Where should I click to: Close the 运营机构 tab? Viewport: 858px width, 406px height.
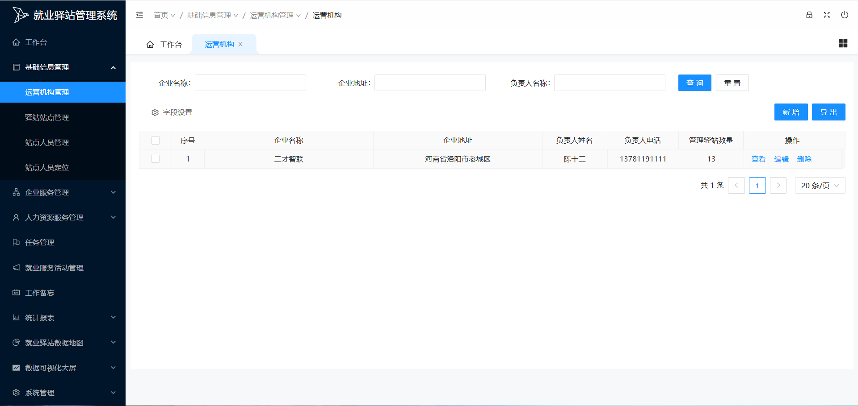(x=240, y=44)
